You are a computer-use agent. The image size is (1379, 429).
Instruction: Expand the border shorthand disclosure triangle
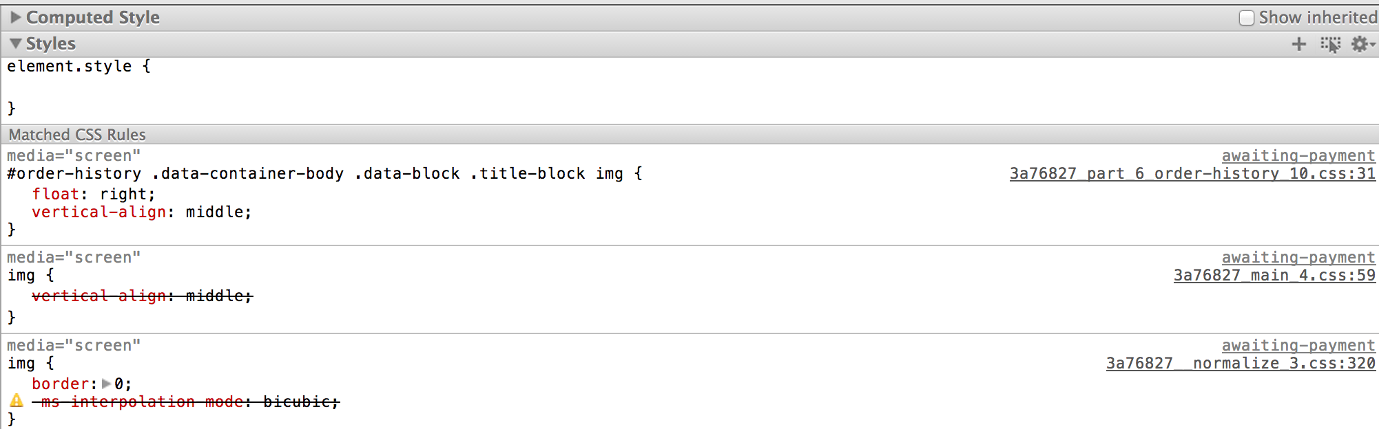(105, 384)
